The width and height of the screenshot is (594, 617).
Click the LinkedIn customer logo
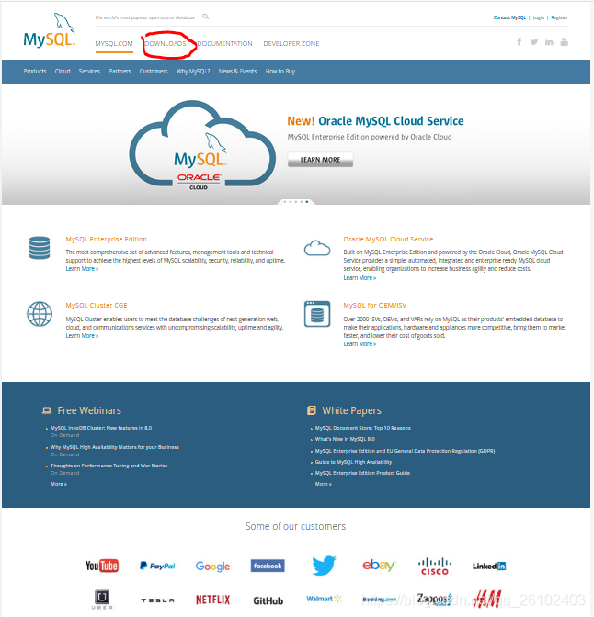[x=489, y=566]
